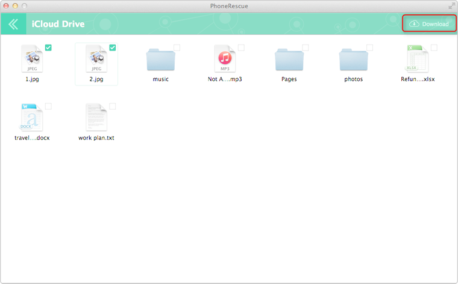Select the 1.jpg file icon

[x=31, y=59]
